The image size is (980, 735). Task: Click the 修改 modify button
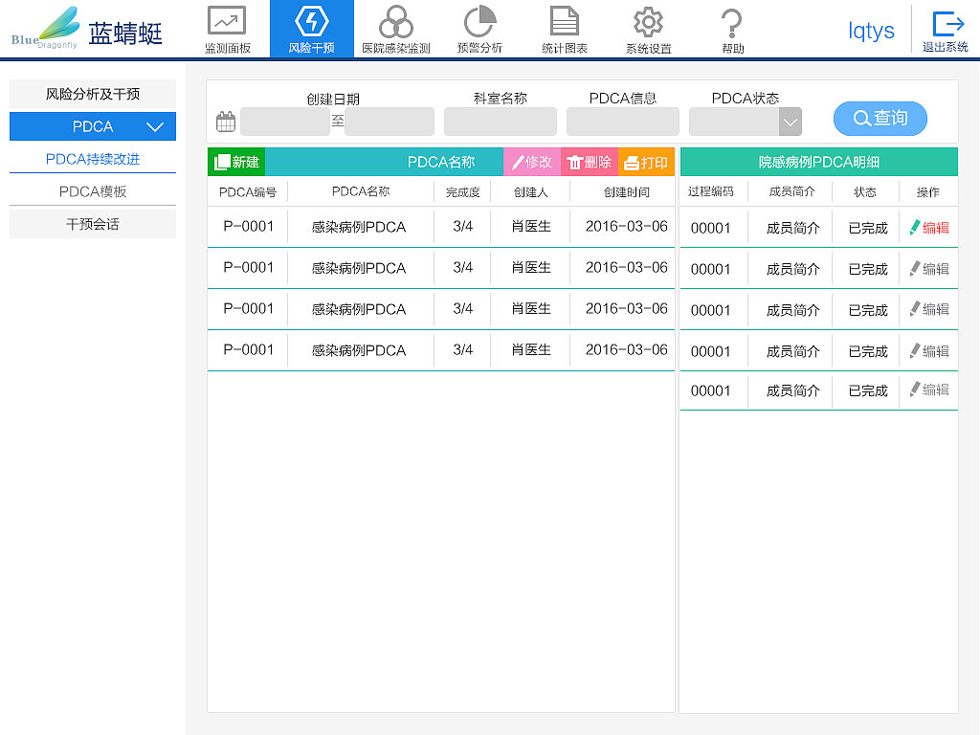(x=532, y=162)
